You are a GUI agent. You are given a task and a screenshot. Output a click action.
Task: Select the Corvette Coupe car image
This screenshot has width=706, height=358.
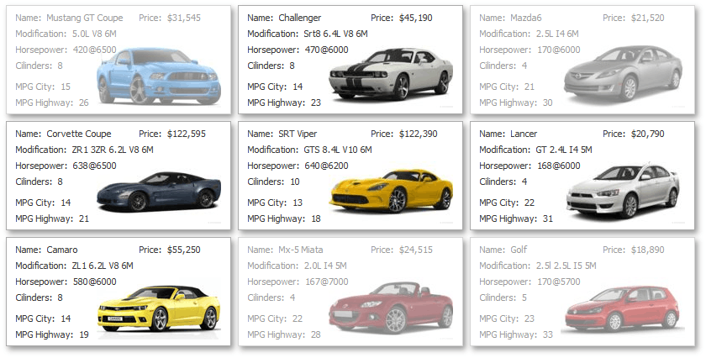[x=159, y=191]
